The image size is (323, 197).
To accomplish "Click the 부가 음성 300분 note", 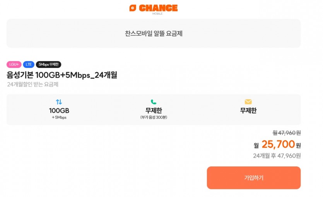I will point(154,117).
